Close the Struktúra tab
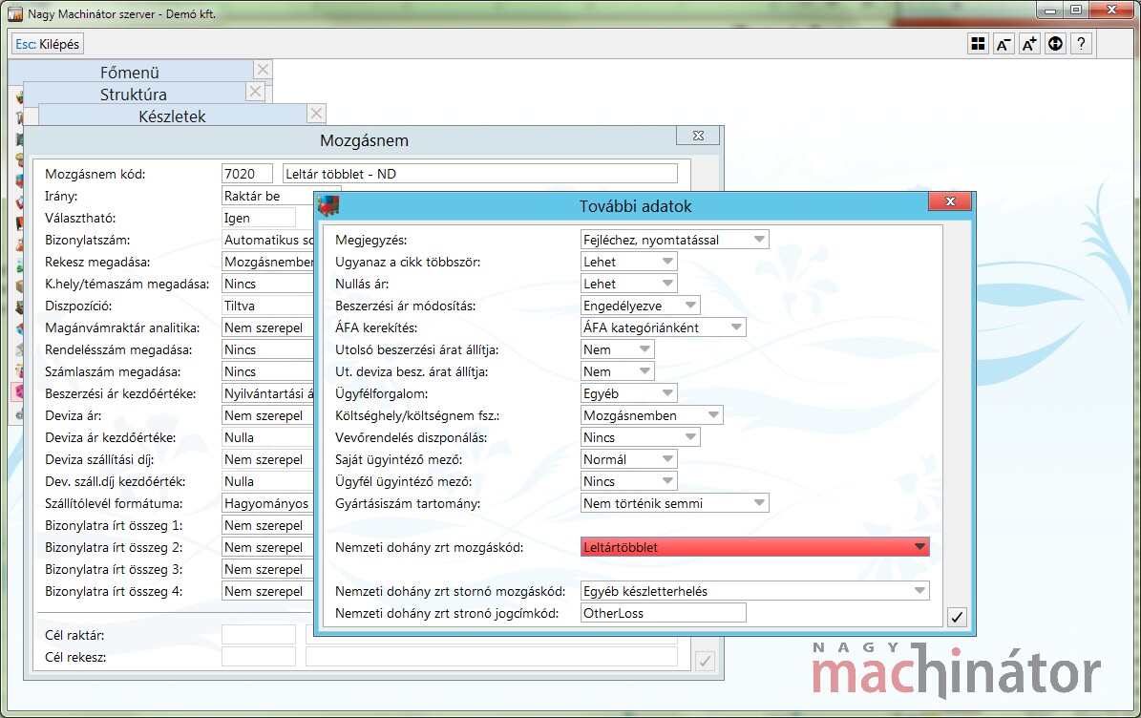 [255, 92]
